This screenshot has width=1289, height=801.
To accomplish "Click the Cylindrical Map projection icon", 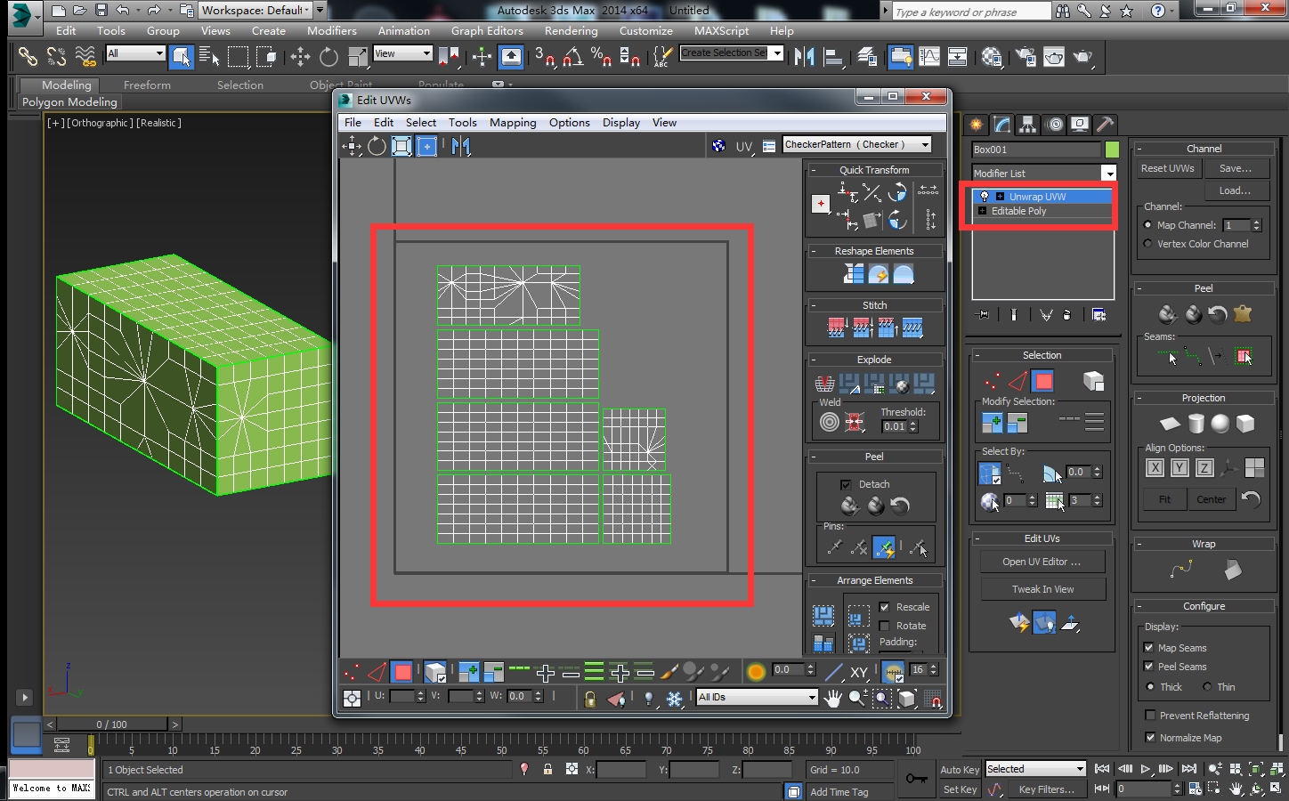I will pyautogui.click(x=1196, y=424).
